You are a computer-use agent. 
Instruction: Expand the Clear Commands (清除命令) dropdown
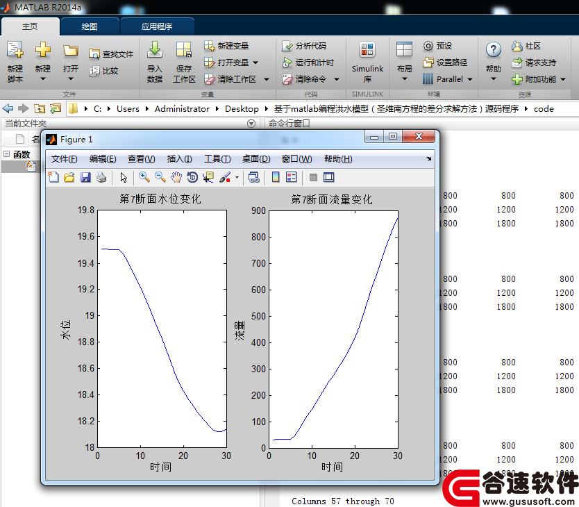[337, 79]
